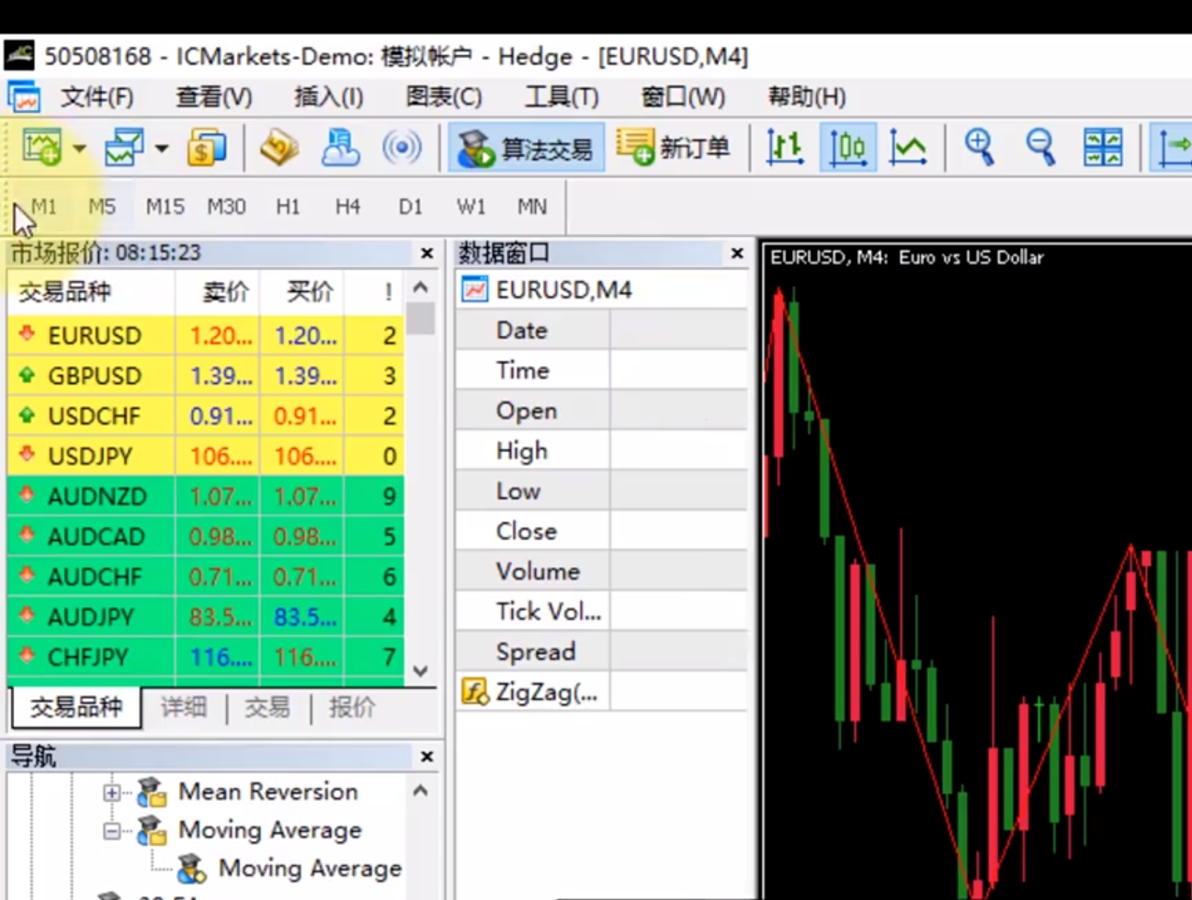Select the H4 timeframe
Screen dimensions: 1192x900
click(347, 207)
